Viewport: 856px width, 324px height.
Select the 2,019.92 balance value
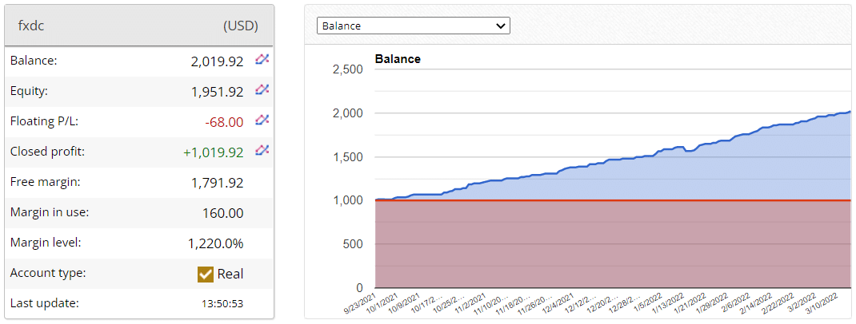pyautogui.click(x=217, y=61)
